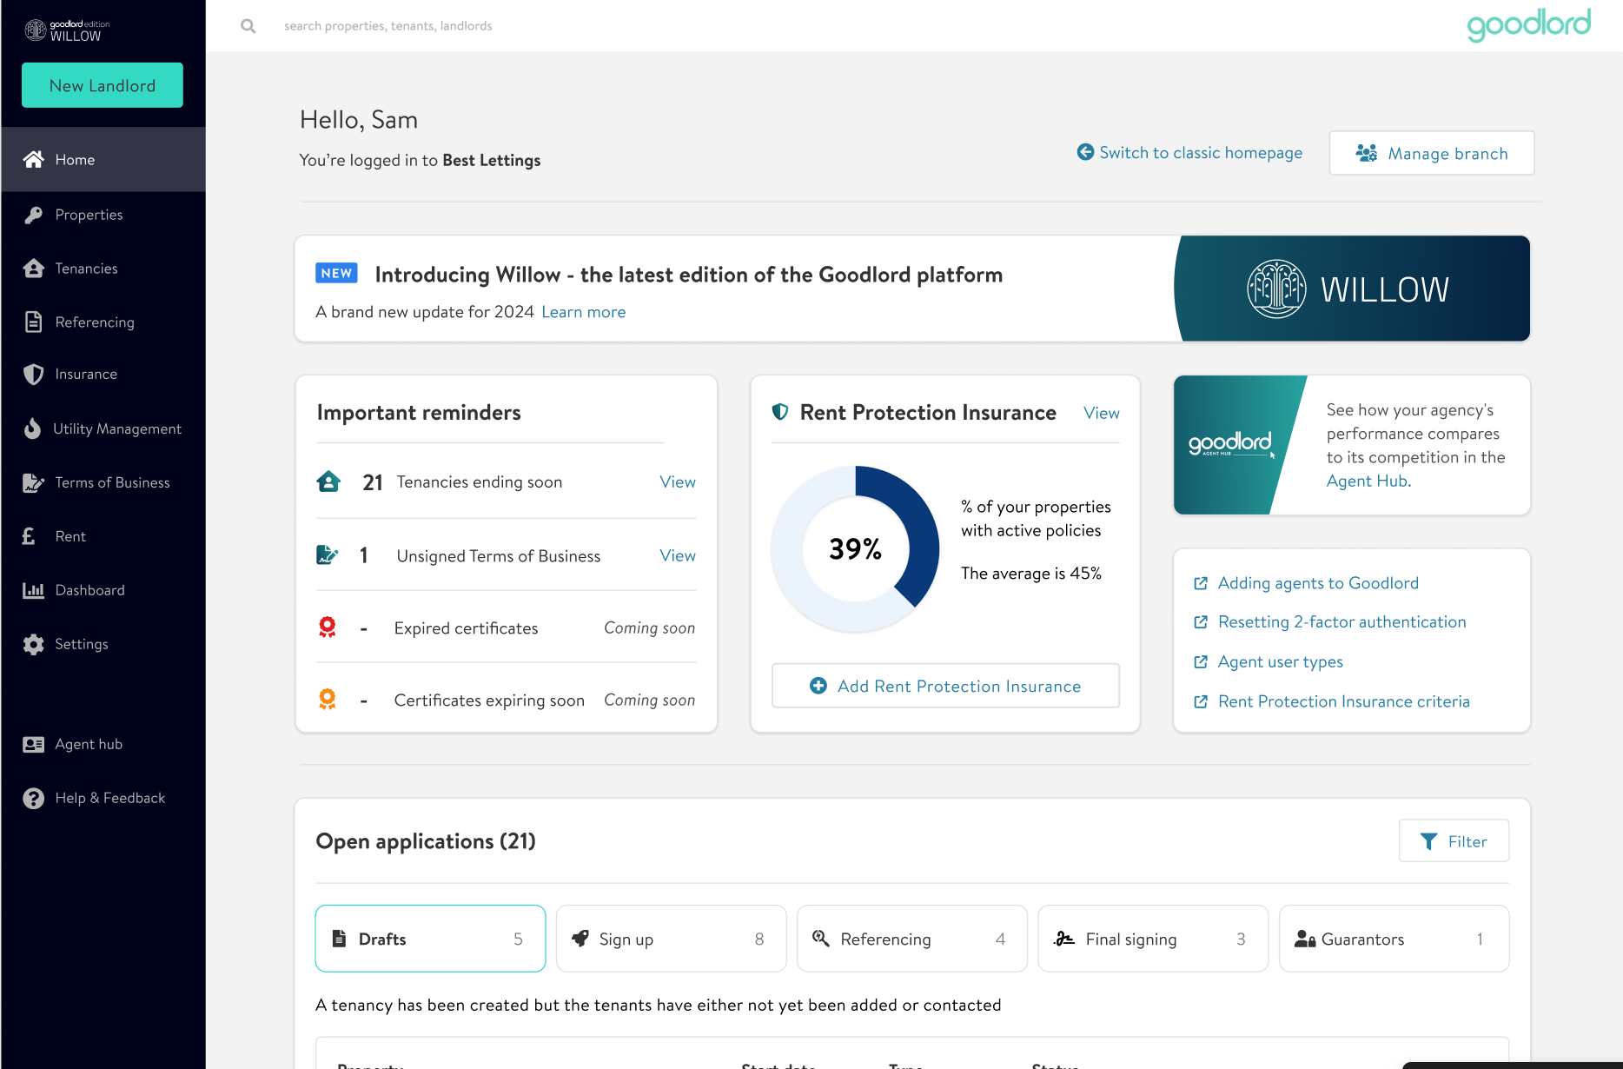This screenshot has width=1623, height=1069.
Task: Open Properties via the key icon
Action: (x=34, y=215)
